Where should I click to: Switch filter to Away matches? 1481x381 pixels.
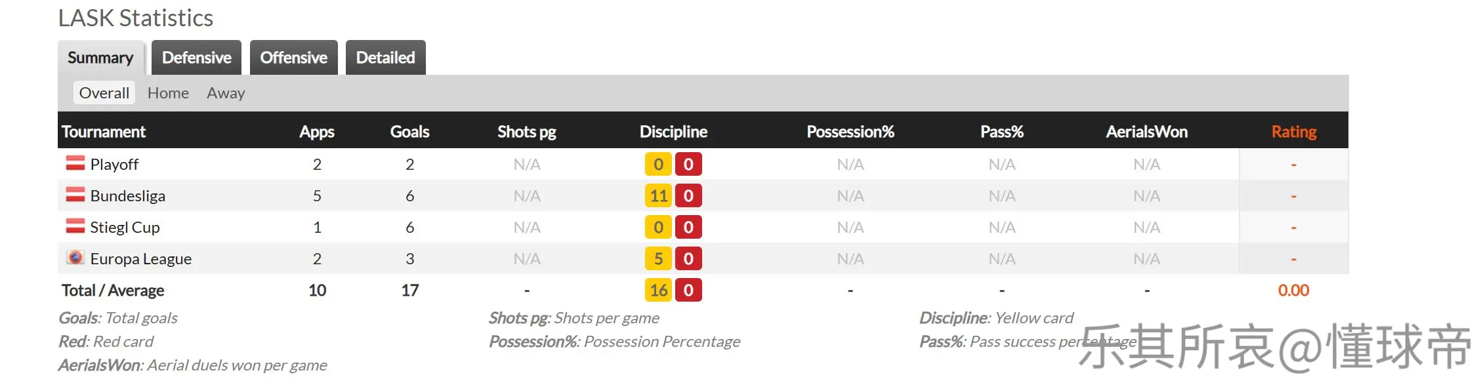[x=226, y=93]
